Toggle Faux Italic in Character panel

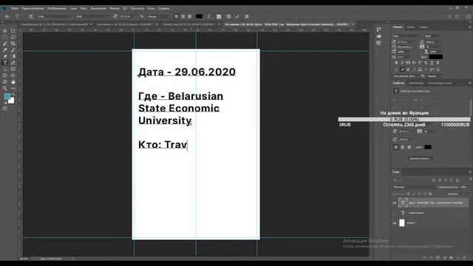click(402, 63)
